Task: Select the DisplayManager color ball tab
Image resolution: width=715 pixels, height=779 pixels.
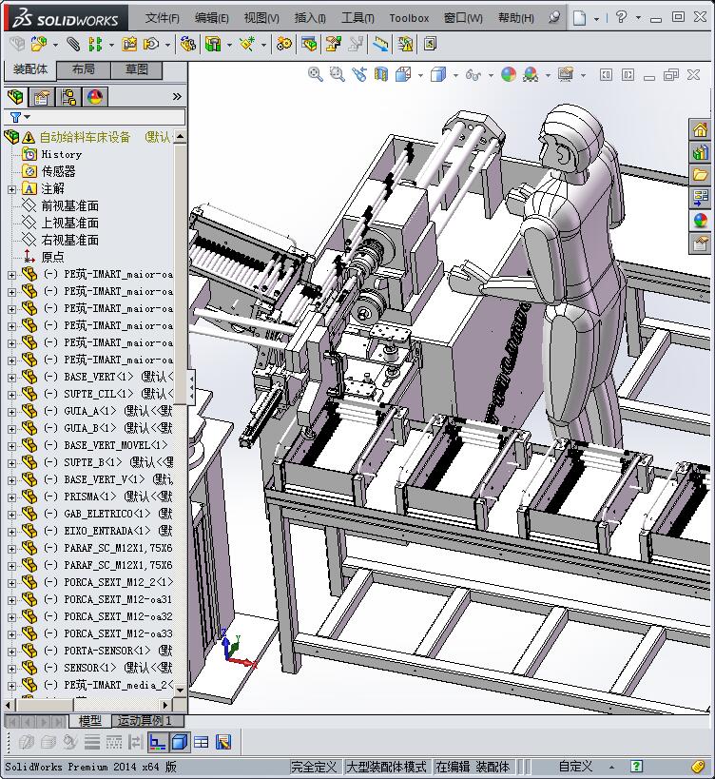Action: (95, 97)
